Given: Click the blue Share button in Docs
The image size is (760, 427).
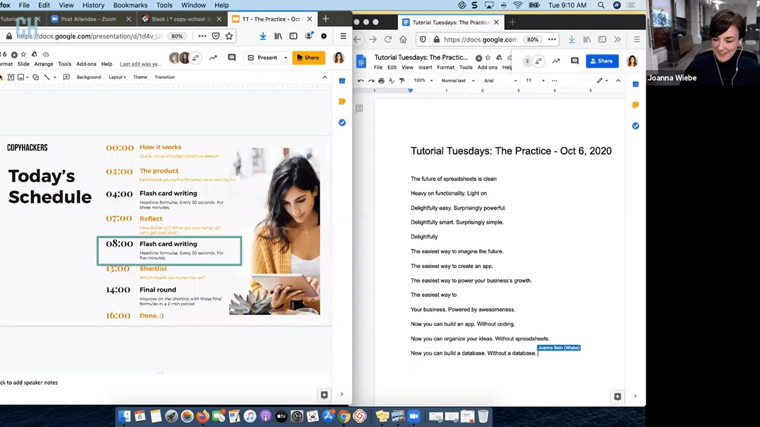Looking at the screenshot, I should point(602,61).
